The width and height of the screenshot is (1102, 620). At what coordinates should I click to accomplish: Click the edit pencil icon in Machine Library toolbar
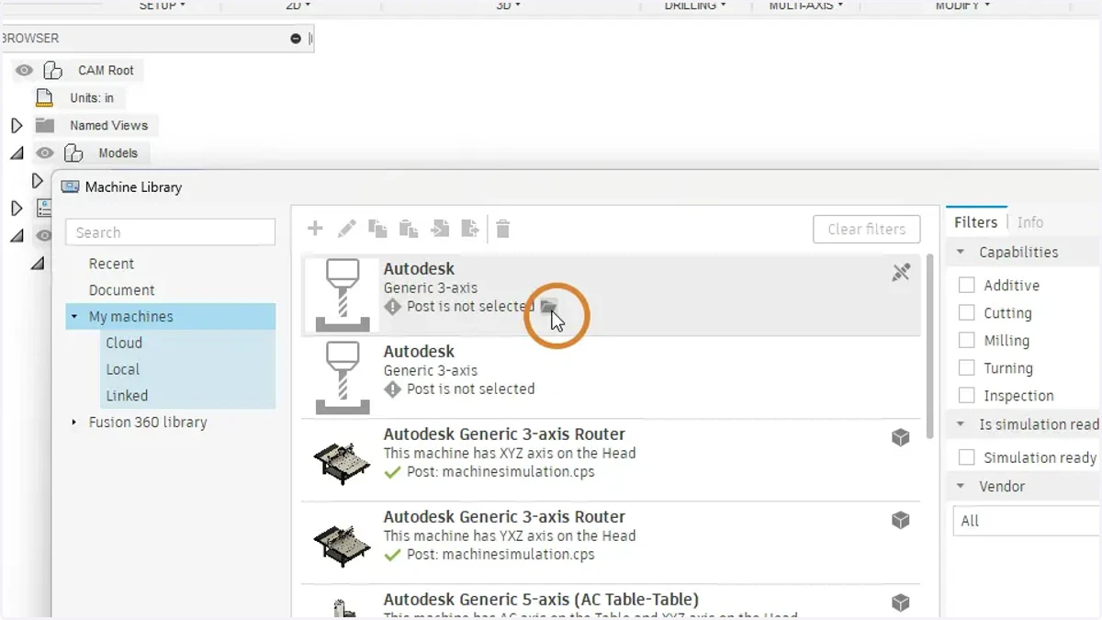(347, 229)
